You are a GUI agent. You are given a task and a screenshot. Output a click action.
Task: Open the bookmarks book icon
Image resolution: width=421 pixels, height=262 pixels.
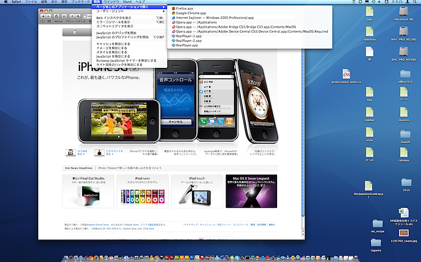click(x=43, y=21)
